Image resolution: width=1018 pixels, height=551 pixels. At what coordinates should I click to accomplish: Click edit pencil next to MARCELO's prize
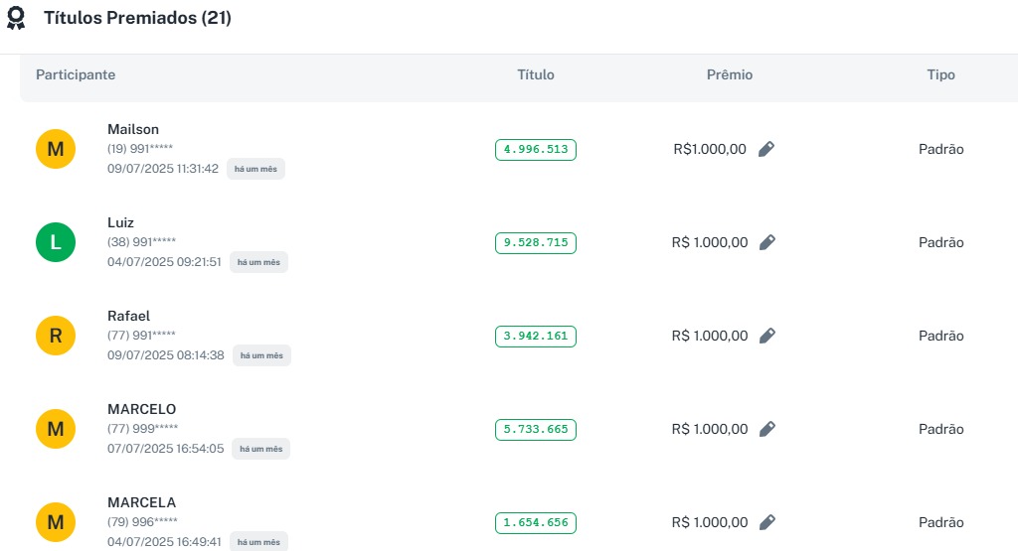(x=766, y=429)
